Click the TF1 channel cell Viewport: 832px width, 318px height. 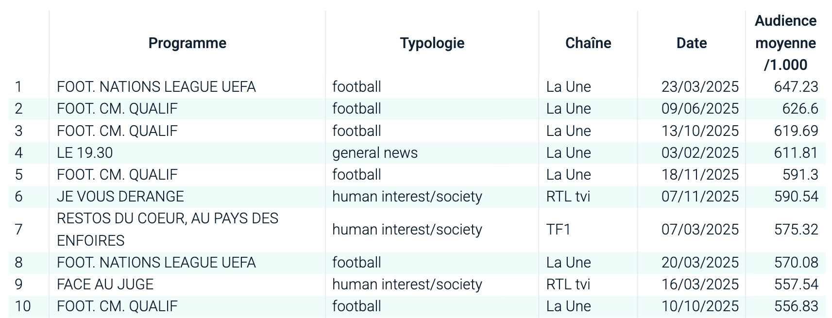[x=558, y=229]
